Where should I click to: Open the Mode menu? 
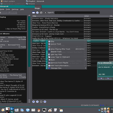2,9
